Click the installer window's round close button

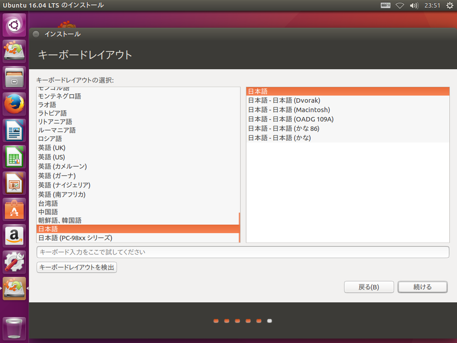[x=36, y=34]
